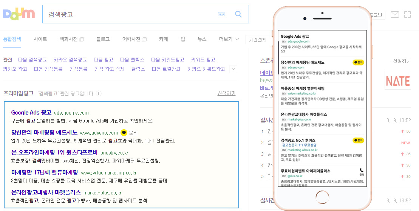The width and height of the screenshot is (419, 211).
Task: Open the 팁 tab
Action: tap(183, 39)
